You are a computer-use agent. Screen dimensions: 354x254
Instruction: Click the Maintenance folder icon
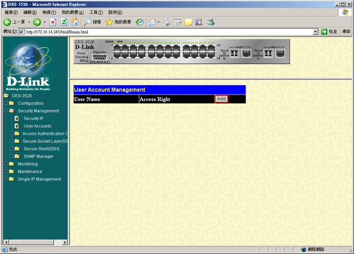click(x=12, y=172)
